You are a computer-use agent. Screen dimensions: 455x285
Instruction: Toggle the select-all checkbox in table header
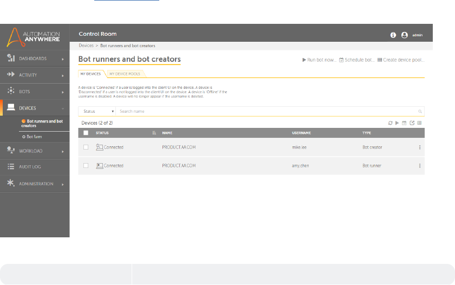(86, 133)
